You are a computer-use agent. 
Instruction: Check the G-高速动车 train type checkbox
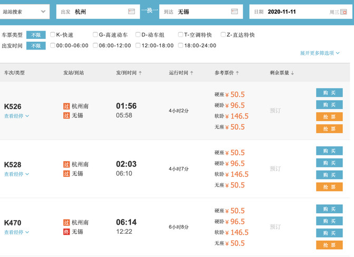pos(95,34)
